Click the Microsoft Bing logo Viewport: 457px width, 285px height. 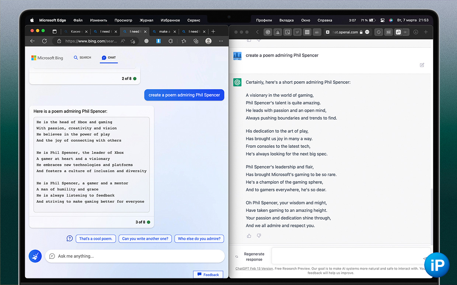(x=47, y=58)
